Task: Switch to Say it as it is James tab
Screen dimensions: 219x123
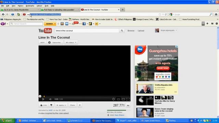Action: click(x=20, y=10)
